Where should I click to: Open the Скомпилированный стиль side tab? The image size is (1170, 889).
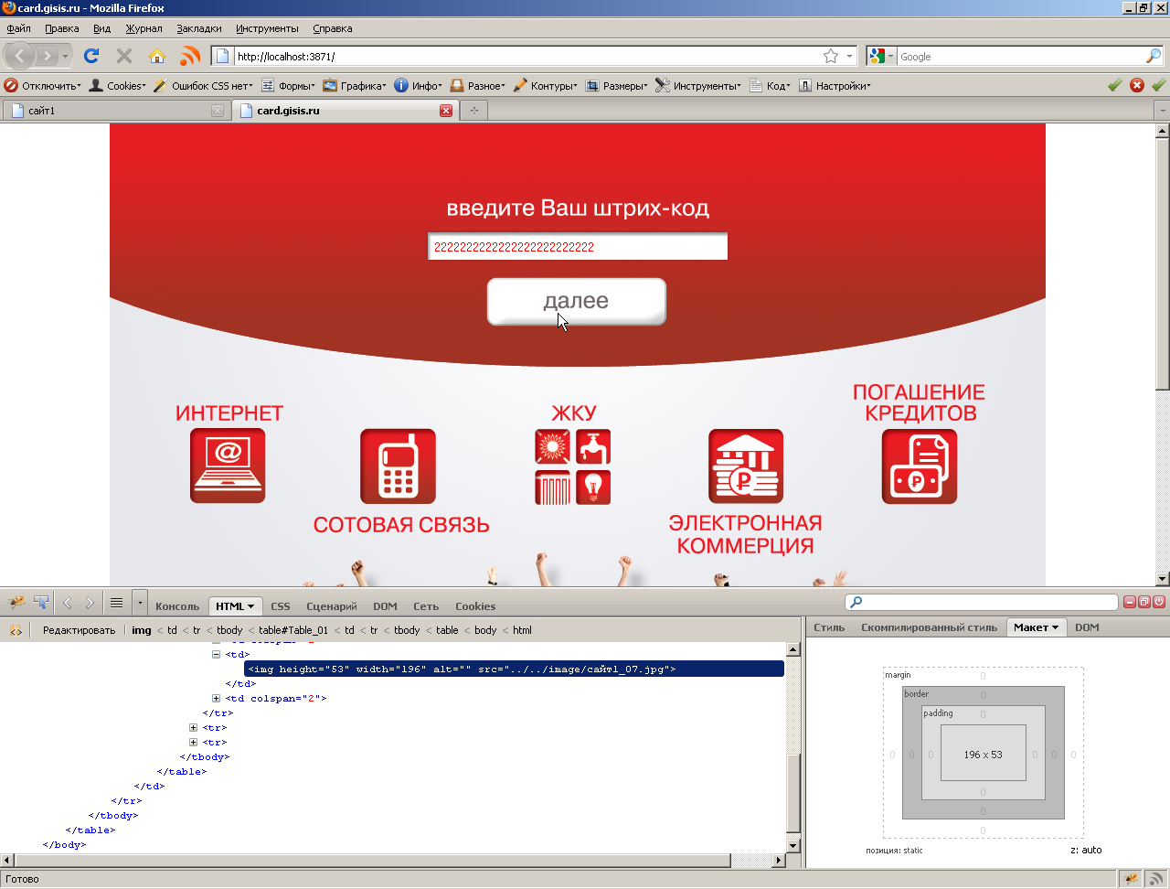click(929, 627)
